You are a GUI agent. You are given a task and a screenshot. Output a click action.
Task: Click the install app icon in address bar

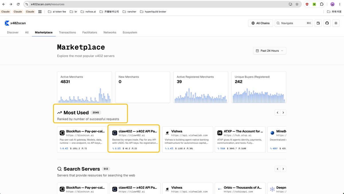290,4
